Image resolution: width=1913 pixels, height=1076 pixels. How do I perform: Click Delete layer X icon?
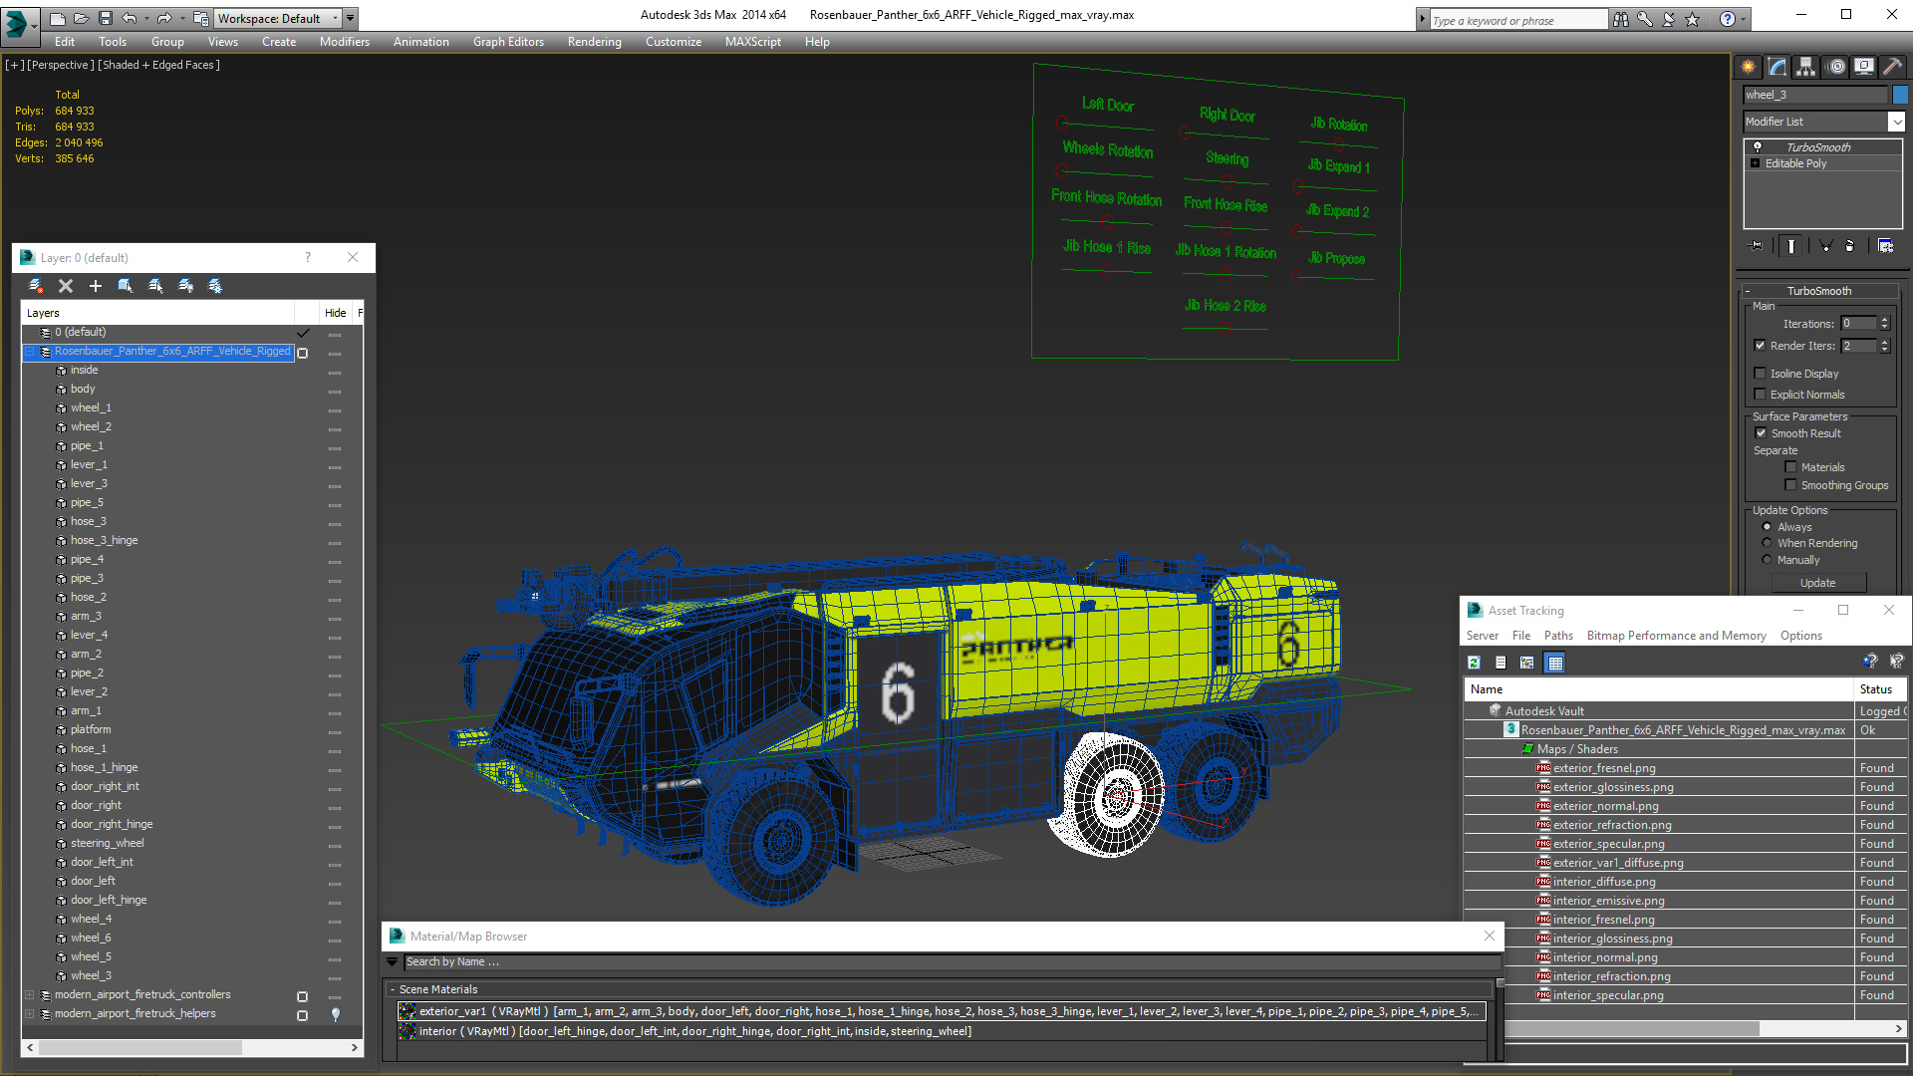[66, 286]
